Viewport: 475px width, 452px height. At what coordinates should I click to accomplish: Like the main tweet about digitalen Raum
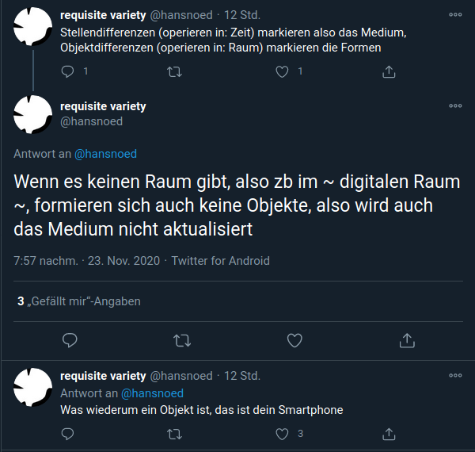tap(294, 340)
